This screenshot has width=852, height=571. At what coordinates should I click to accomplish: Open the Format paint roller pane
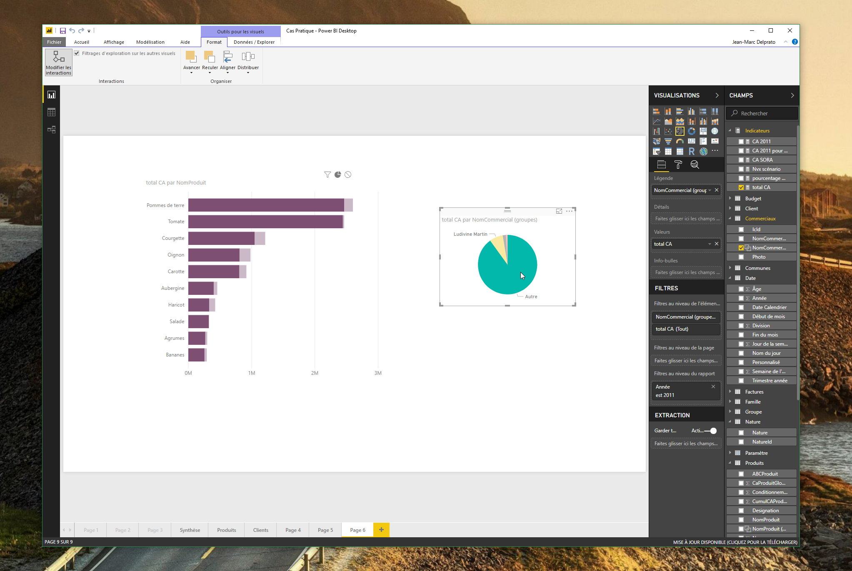tap(678, 165)
